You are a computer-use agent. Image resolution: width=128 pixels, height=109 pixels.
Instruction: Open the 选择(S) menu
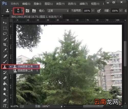point(72,4)
